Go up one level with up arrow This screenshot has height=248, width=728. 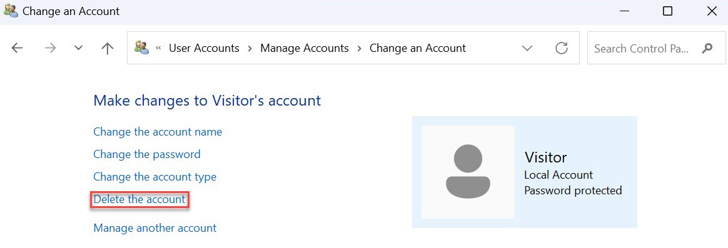(x=107, y=47)
